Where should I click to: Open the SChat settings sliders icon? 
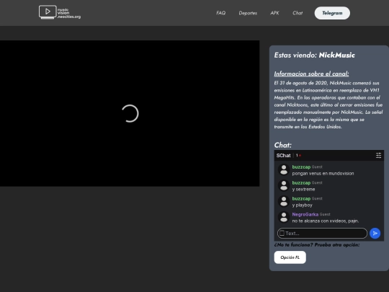point(379,156)
